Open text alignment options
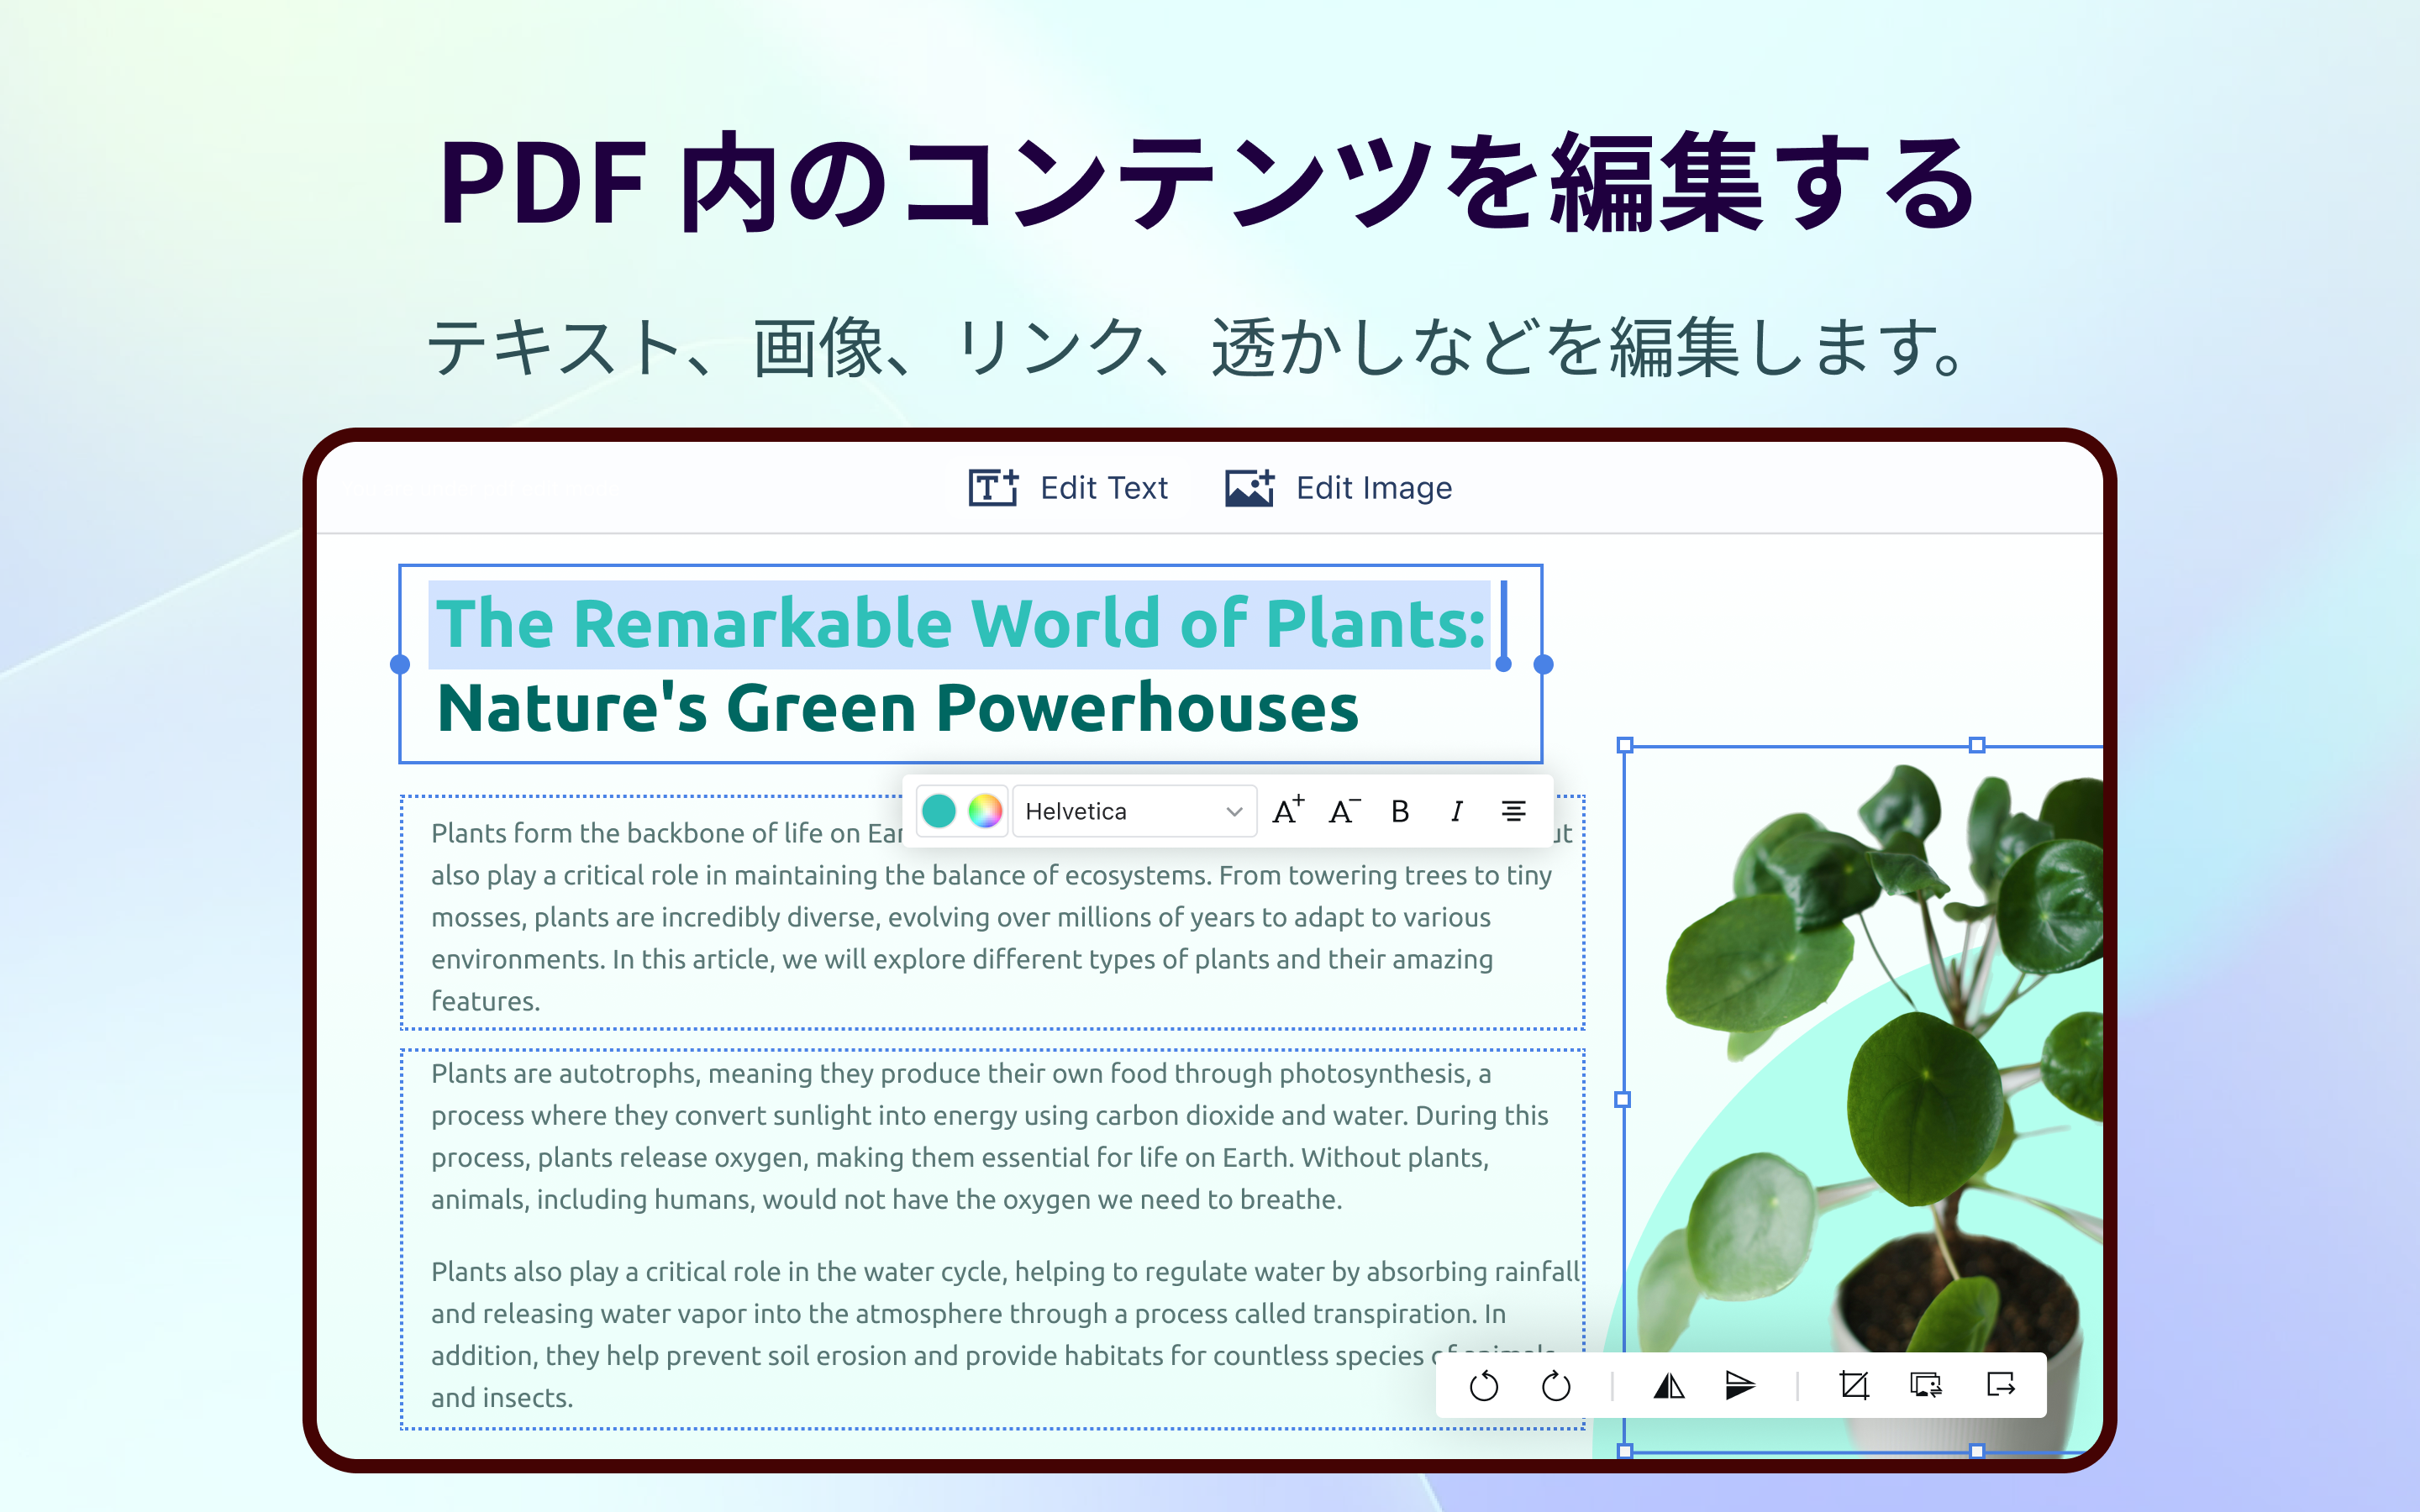Image resolution: width=2420 pixels, height=1512 pixels. pyautogui.click(x=1514, y=811)
